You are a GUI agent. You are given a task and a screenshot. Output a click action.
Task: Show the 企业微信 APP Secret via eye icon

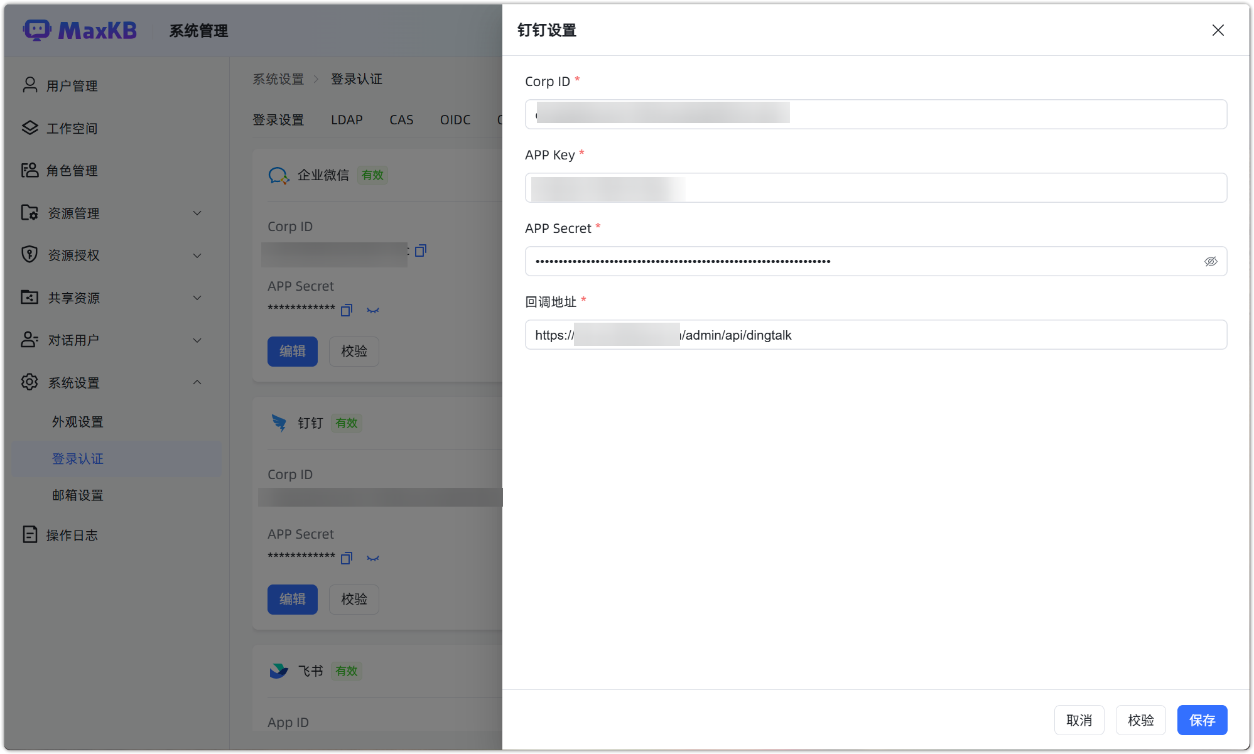(373, 310)
